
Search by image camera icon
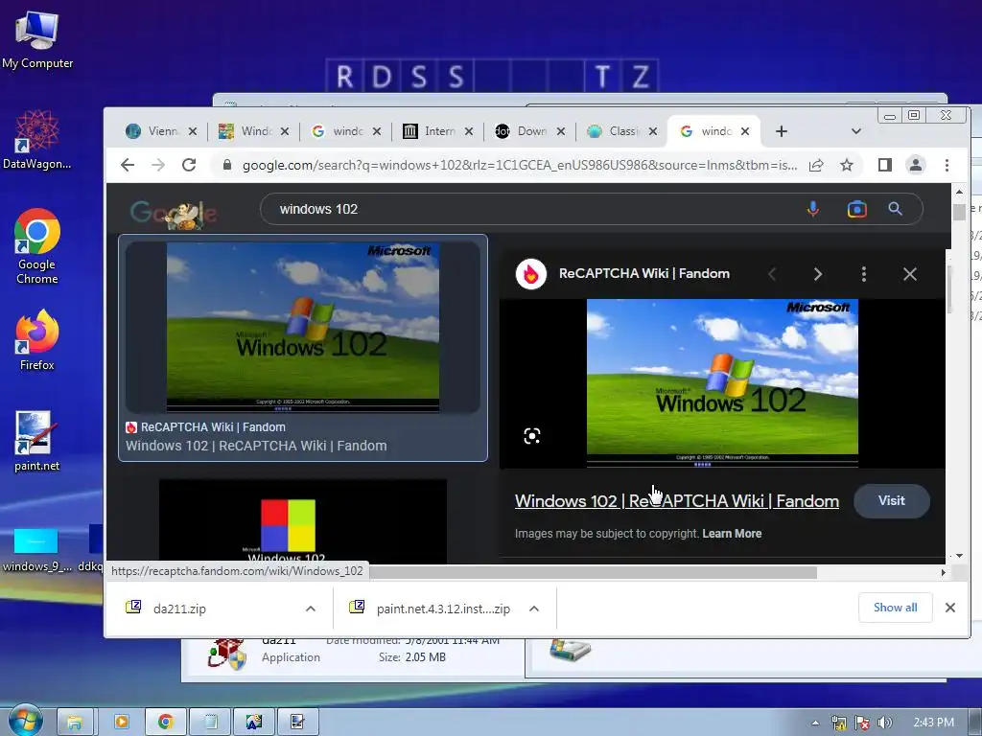click(856, 209)
